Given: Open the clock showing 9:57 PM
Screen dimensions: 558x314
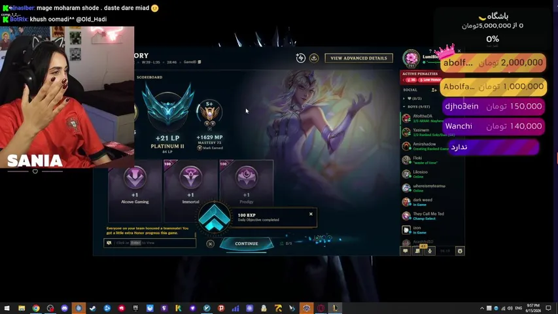Looking at the screenshot, I should pyautogui.click(x=532, y=308).
